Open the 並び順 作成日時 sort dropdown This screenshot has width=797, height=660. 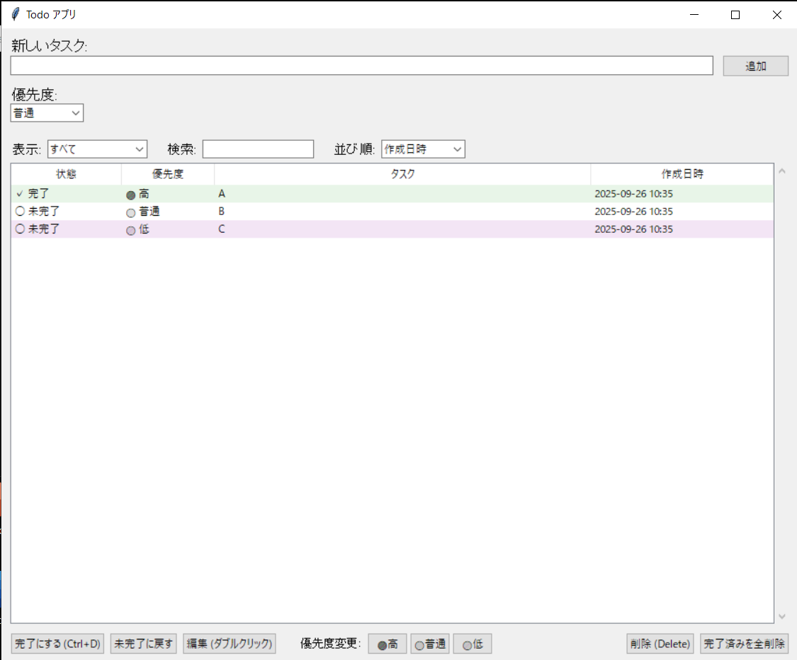(423, 149)
